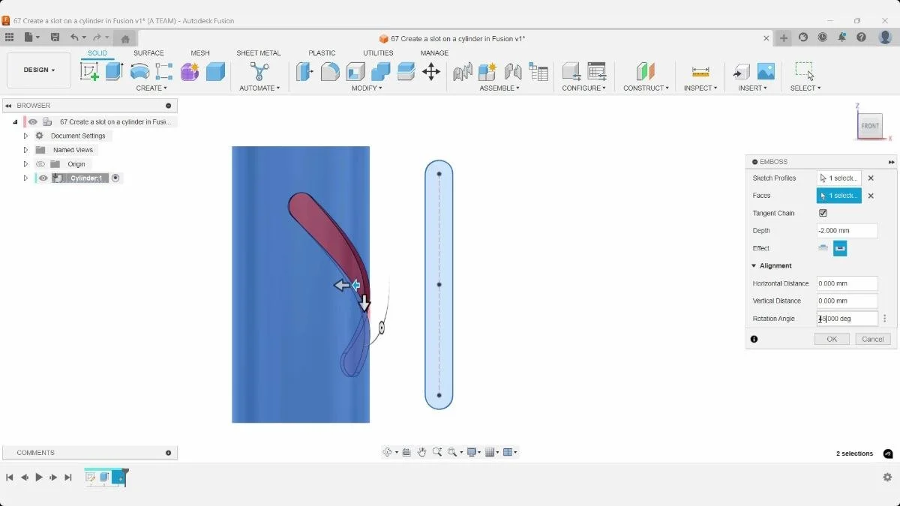Click the Sketch Profiles selection button

click(x=838, y=178)
